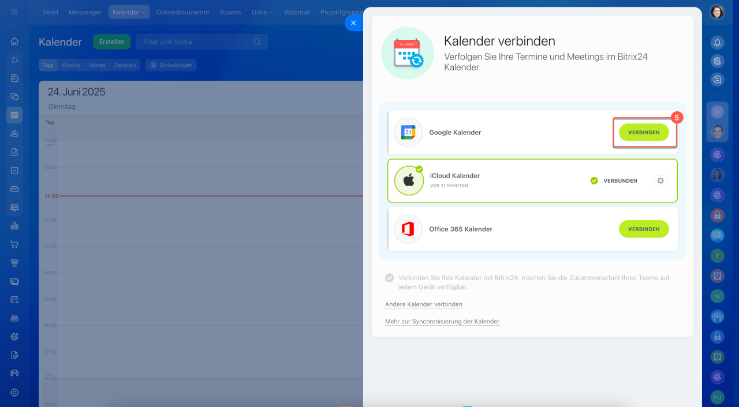Image resolution: width=739 pixels, height=407 pixels.
Task: Open the hamburger main menu
Action: [x=14, y=12]
